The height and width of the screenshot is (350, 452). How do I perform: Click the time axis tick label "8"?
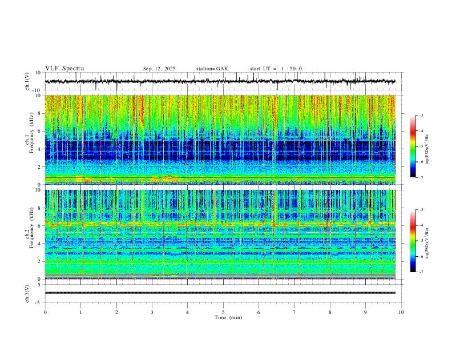(330, 312)
